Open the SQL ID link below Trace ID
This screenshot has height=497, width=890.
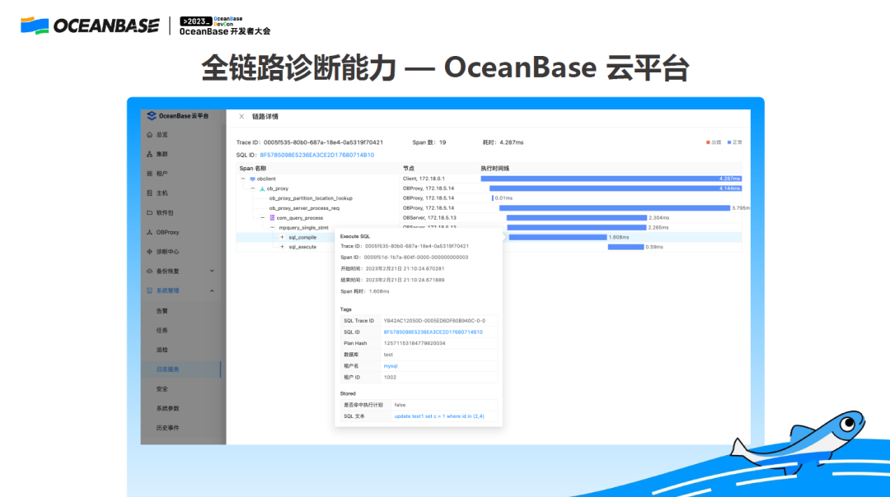coord(316,155)
